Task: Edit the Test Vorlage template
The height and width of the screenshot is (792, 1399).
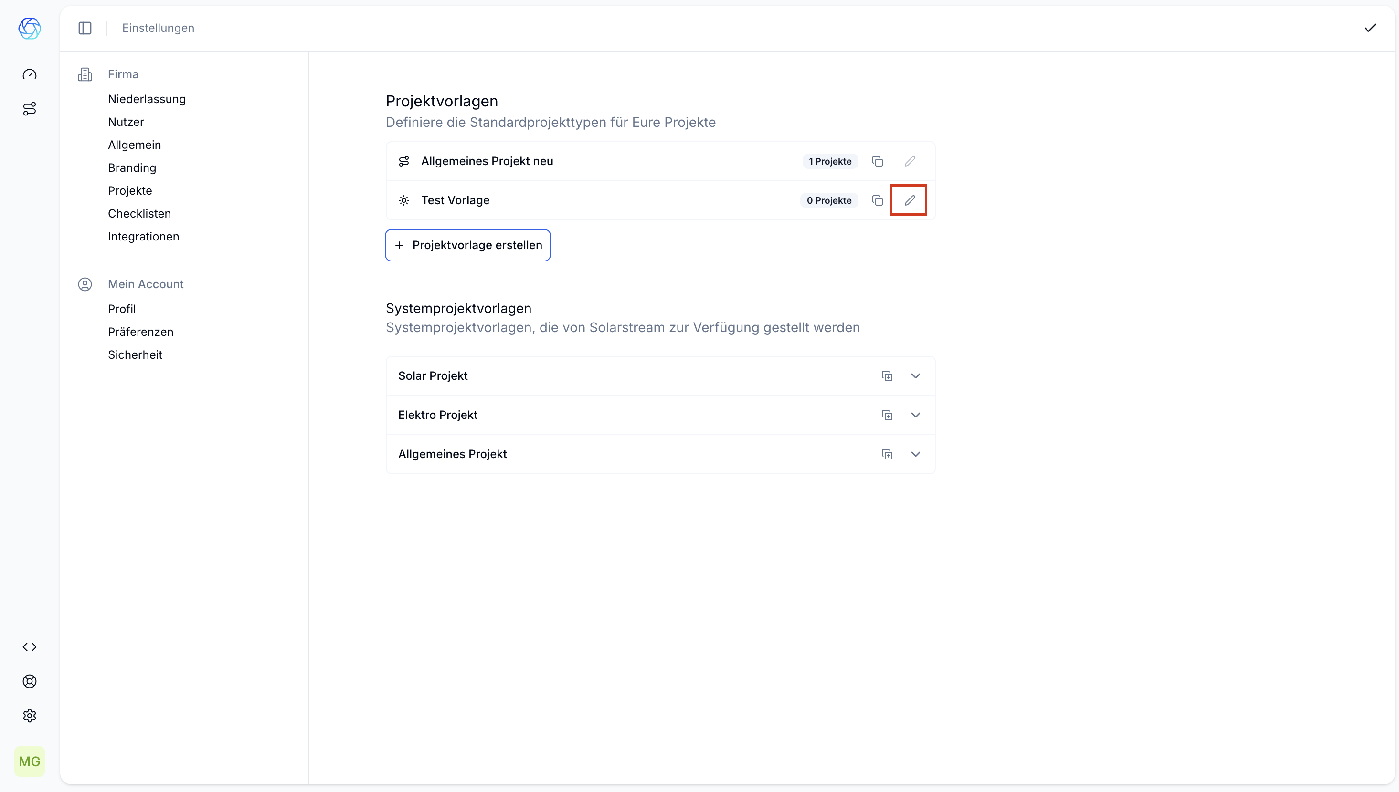Action: (x=909, y=200)
